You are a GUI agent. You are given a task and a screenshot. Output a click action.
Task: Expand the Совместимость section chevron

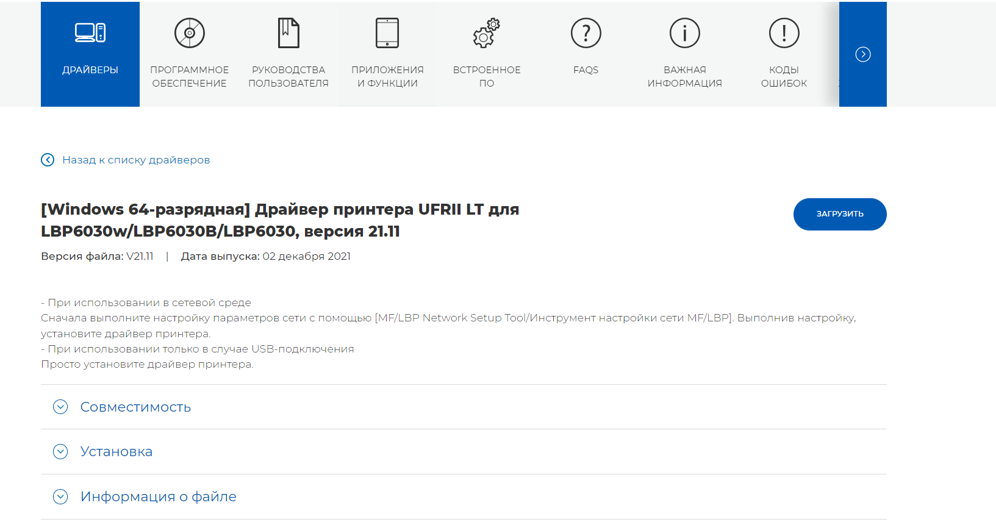click(60, 407)
